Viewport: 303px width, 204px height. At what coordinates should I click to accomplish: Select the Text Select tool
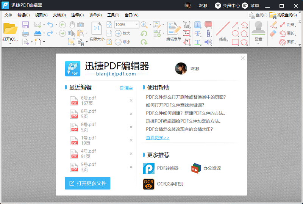tap(72, 33)
